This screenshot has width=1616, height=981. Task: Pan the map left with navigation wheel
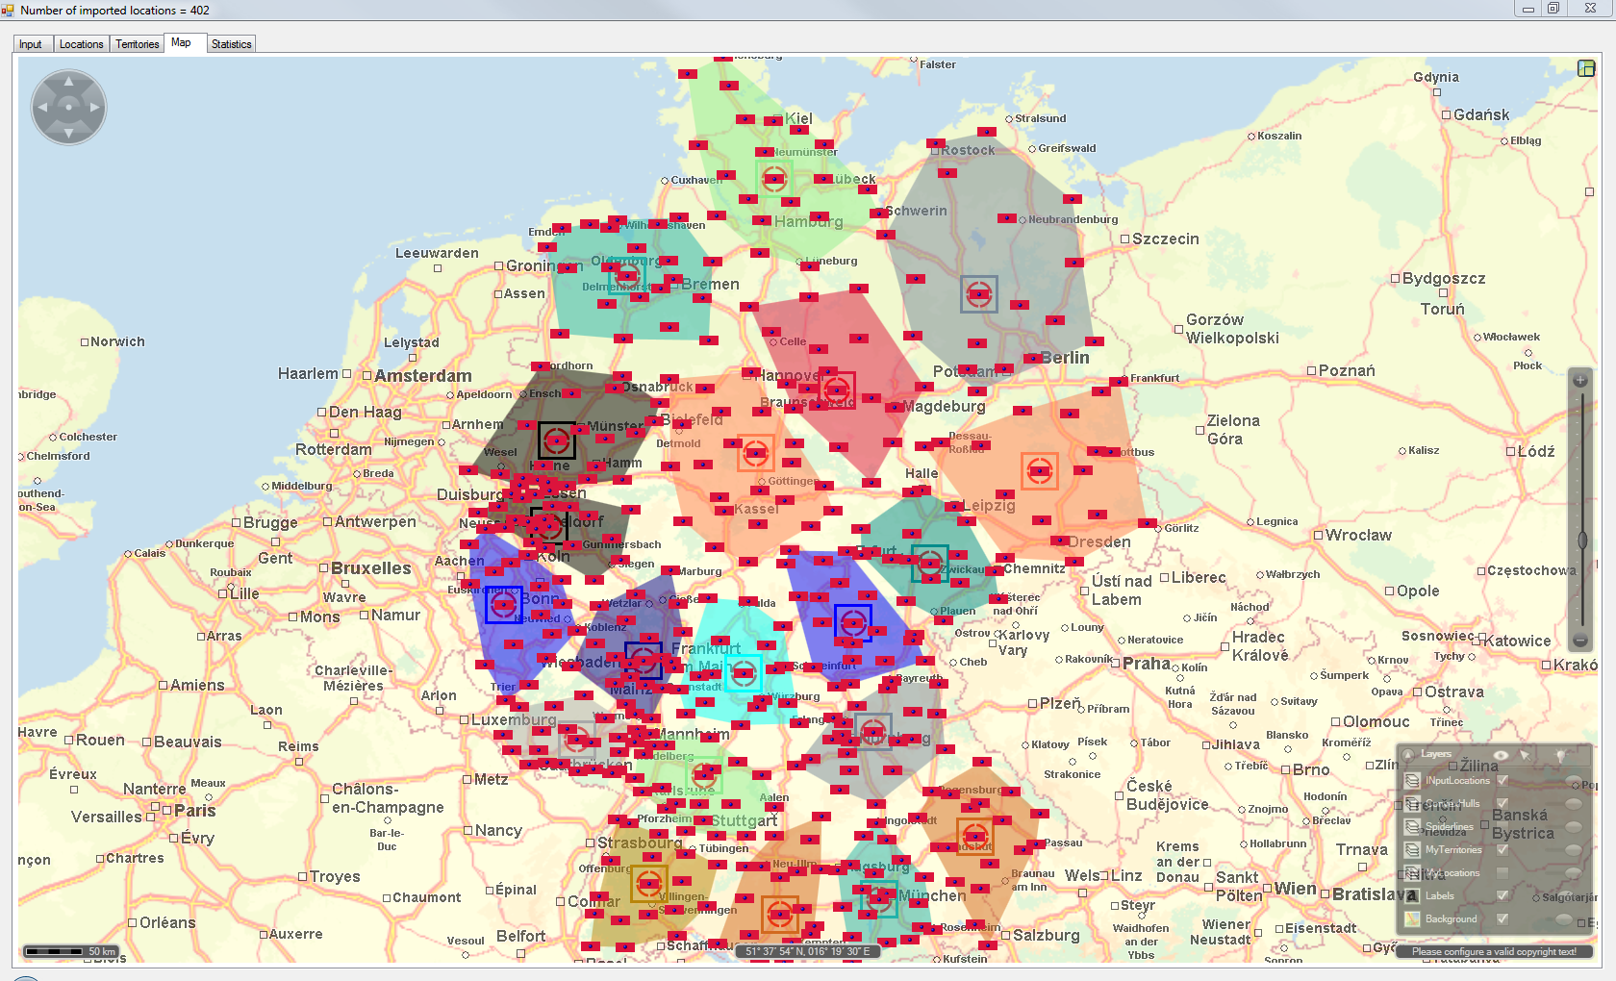click(42, 107)
